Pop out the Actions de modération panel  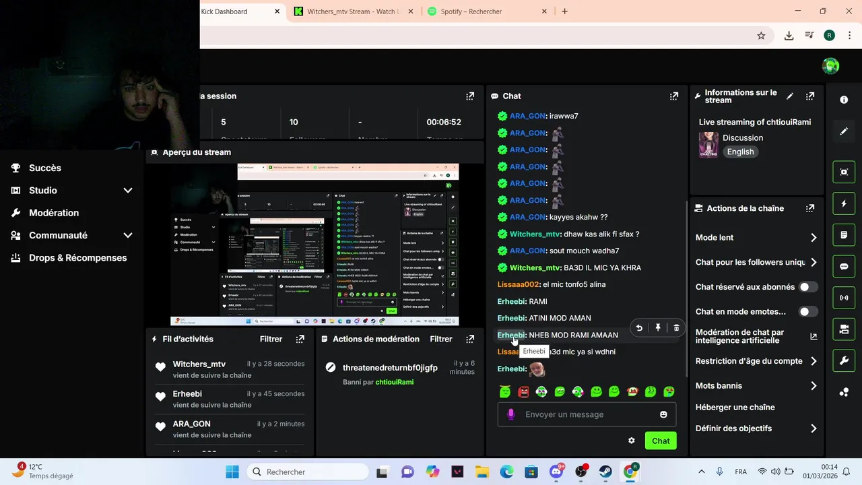470,339
